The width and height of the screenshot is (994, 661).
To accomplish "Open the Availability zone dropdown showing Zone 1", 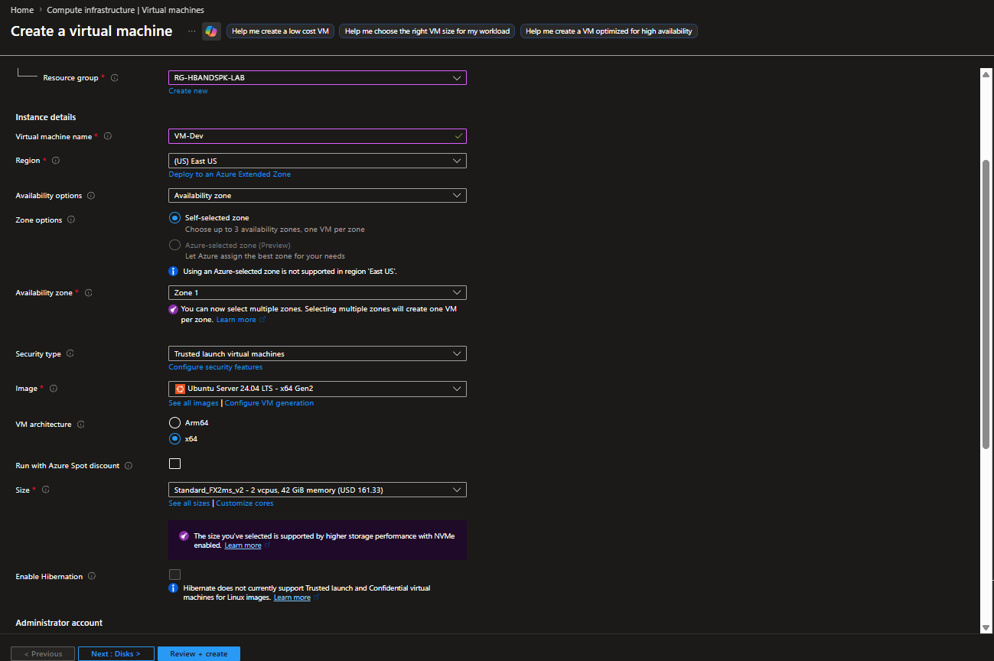I will (x=318, y=293).
